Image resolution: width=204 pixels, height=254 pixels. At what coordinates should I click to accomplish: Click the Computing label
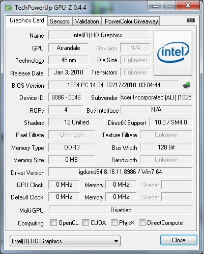[31, 223]
